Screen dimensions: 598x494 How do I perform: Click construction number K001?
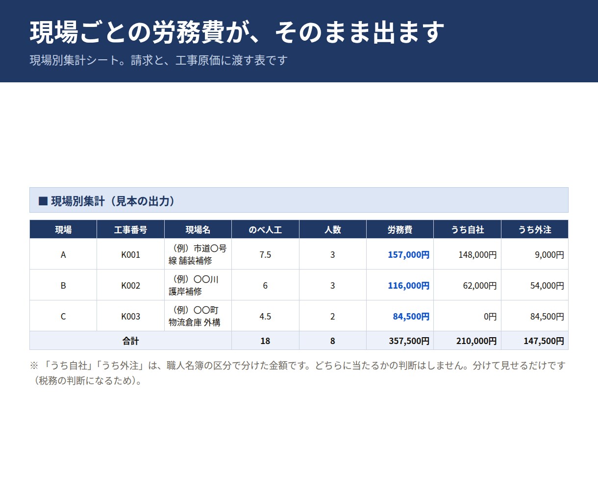[130, 254]
